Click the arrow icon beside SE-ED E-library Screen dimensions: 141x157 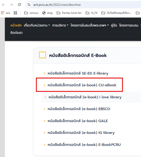point(45,73)
